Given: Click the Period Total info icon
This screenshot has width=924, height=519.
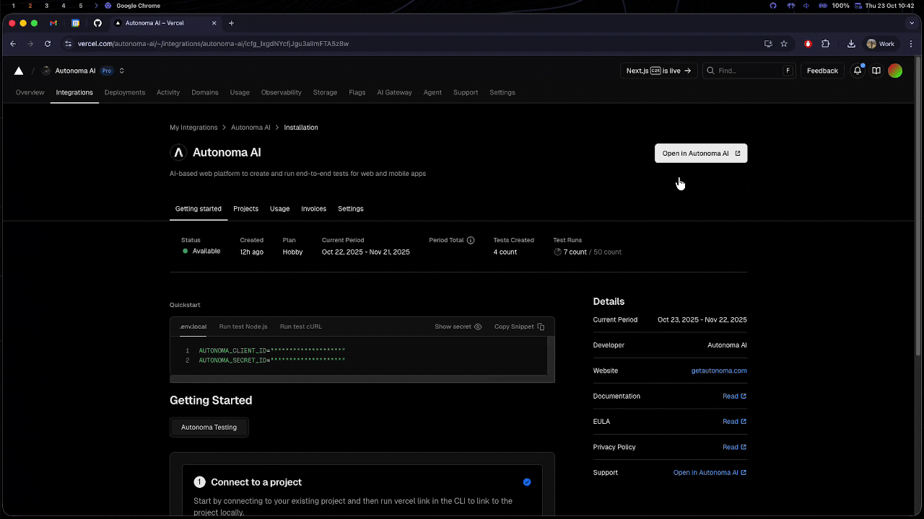Looking at the screenshot, I should point(471,240).
